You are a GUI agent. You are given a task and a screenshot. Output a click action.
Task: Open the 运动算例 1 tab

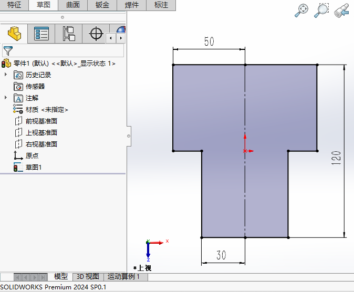click(x=124, y=276)
